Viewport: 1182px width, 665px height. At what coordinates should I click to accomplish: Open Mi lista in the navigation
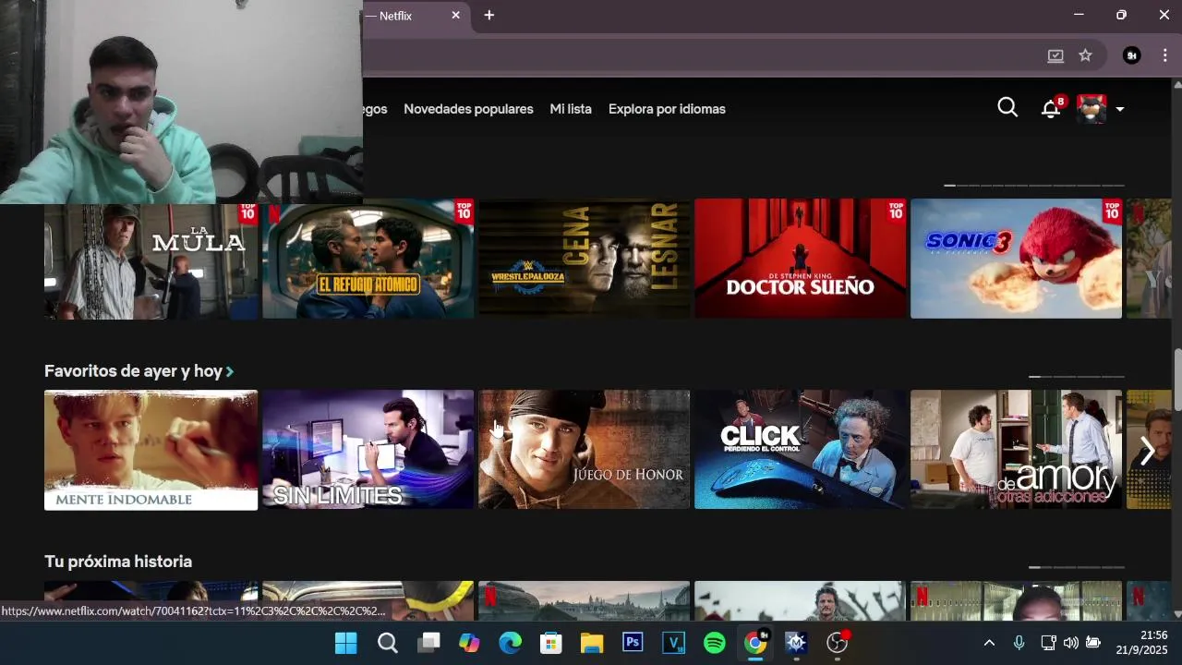[x=571, y=109]
